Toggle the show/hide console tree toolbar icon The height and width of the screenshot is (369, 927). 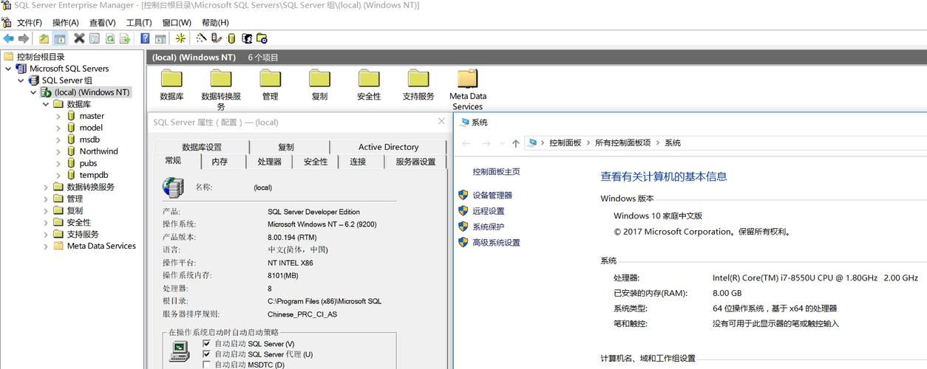[60, 38]
